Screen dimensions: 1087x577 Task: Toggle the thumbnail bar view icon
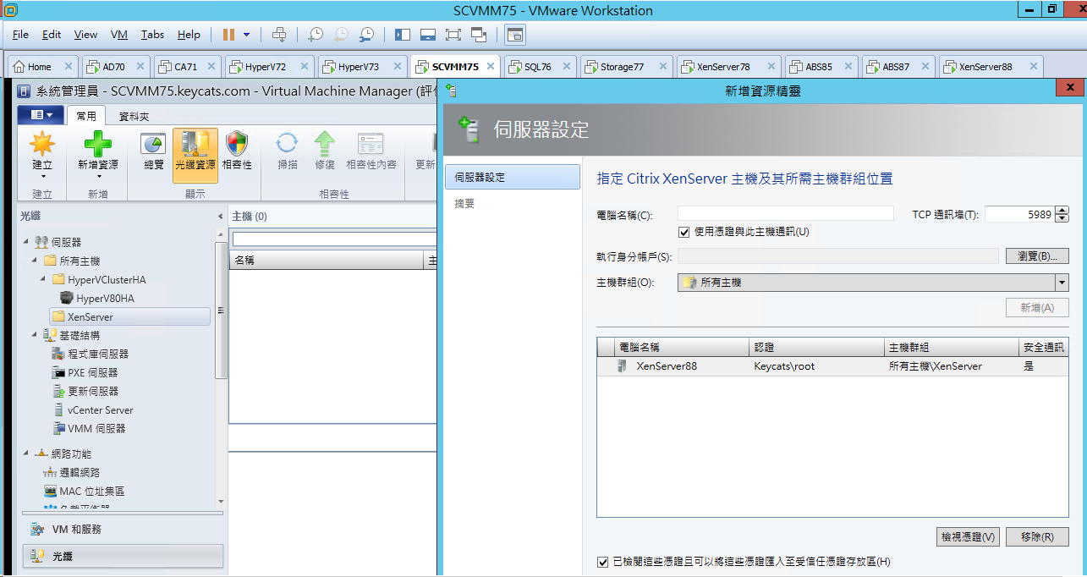tap(428, 35)
